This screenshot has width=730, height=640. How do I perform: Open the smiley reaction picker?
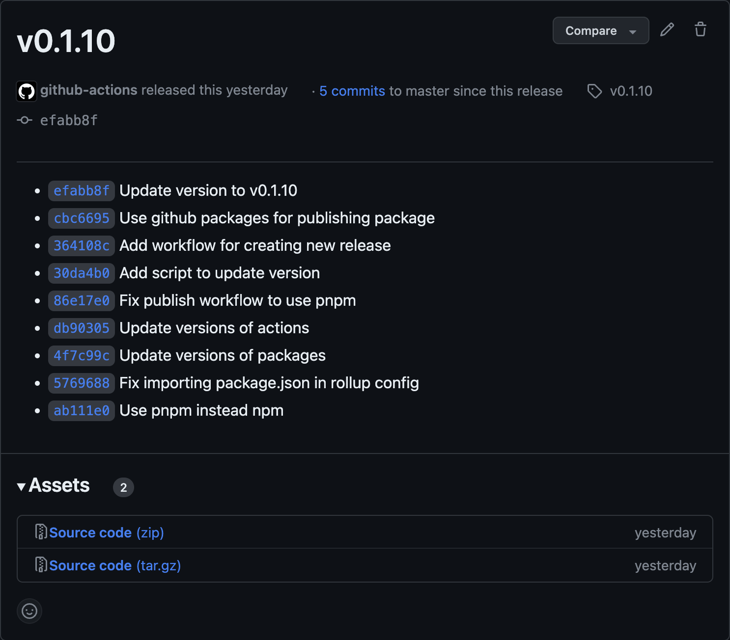29,612
